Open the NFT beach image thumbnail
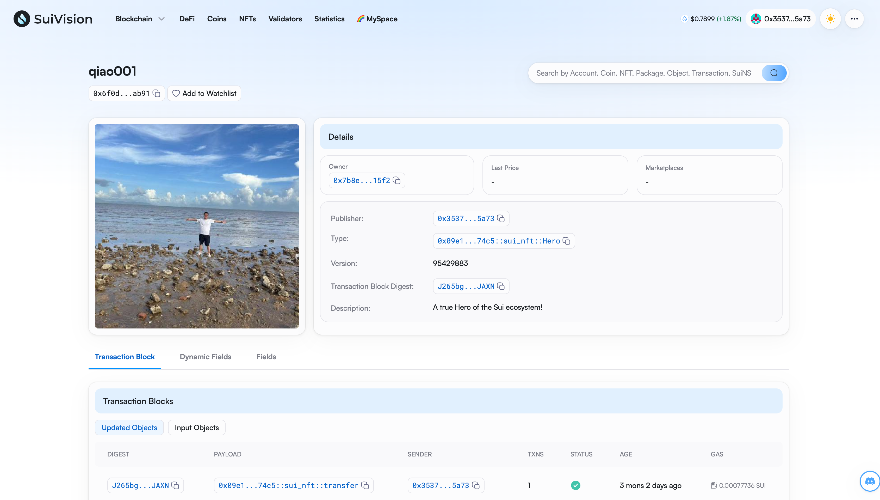 pyautogui.click(x=197, y=226)
